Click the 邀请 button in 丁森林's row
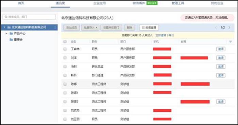The width and height of the screenshot is (238, 125). [221, 49]
